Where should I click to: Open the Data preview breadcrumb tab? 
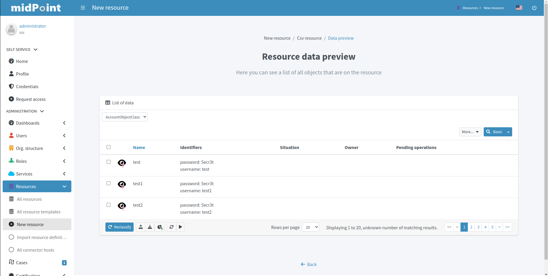coord(341,38)
